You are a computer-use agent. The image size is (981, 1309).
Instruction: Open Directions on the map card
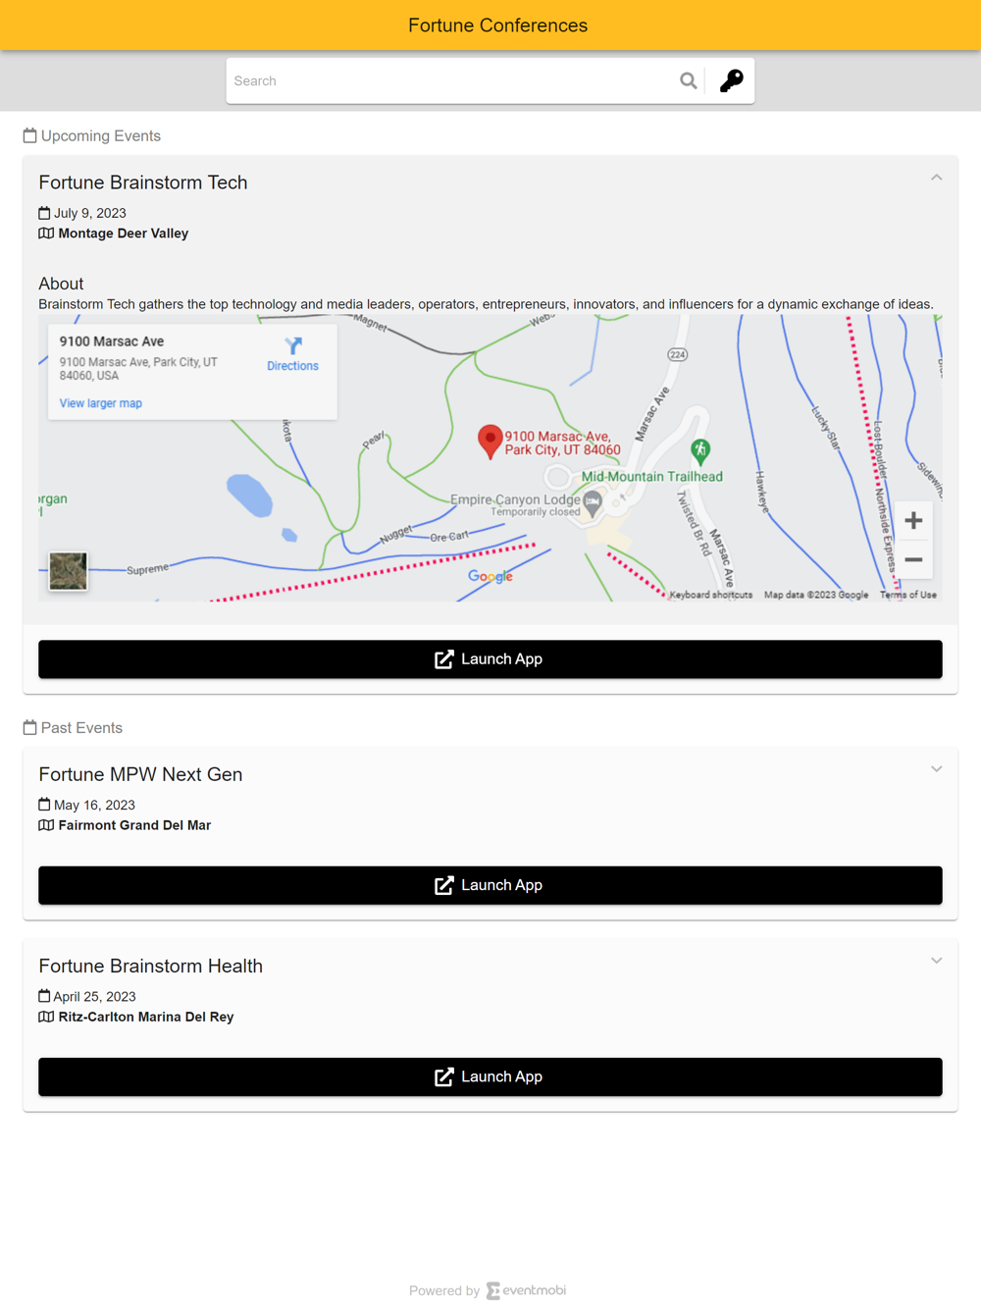click(292, 354)
